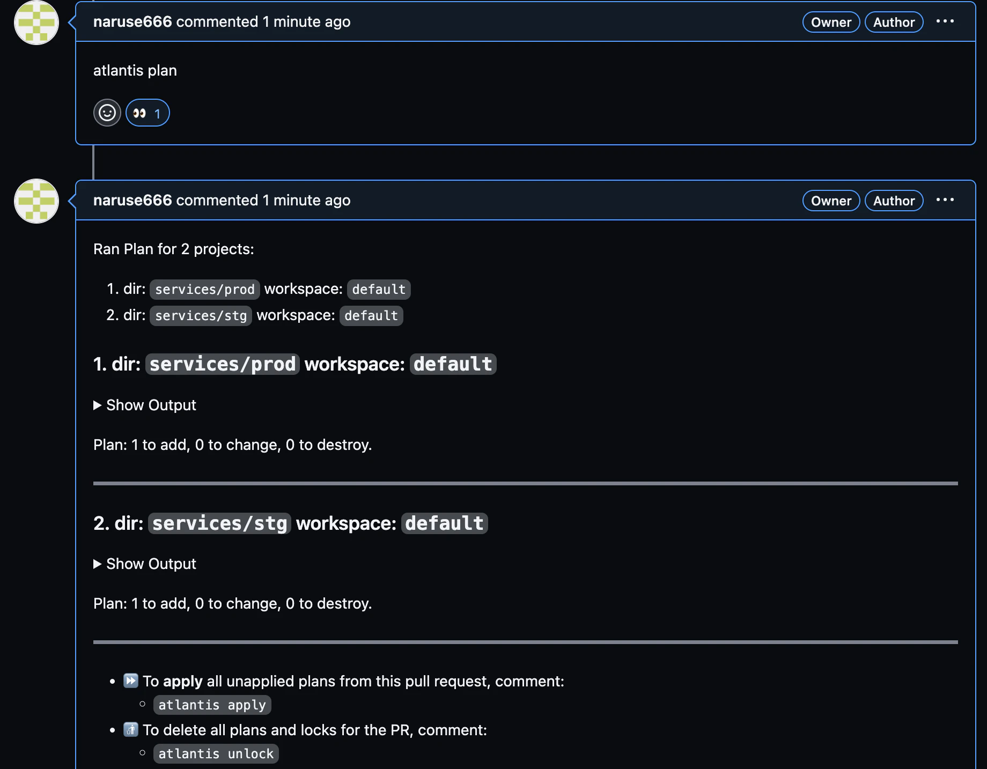Select the 'atlantis apply' code snippet
The height and width of the screenshot is (769, 987).
coord(212,705)
